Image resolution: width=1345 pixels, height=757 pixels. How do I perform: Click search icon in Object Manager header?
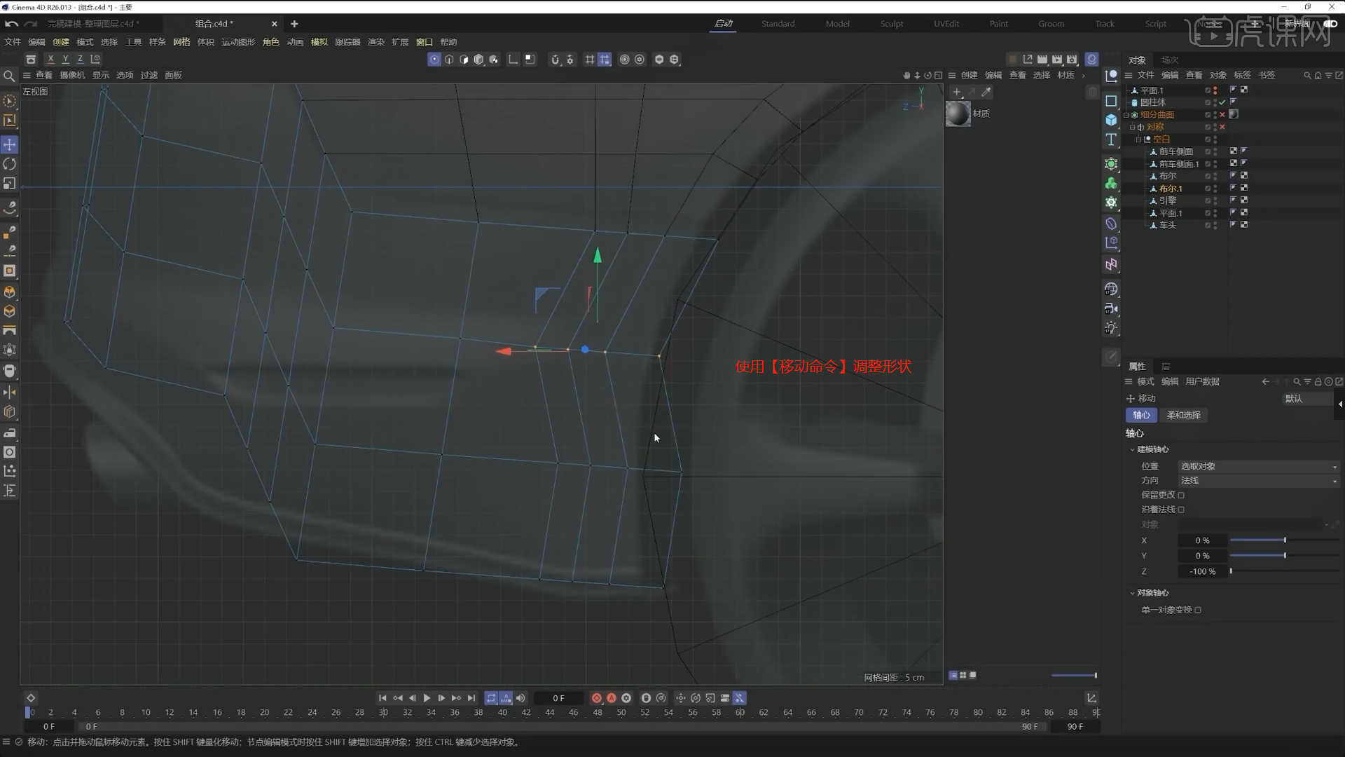pos(1307,75)
